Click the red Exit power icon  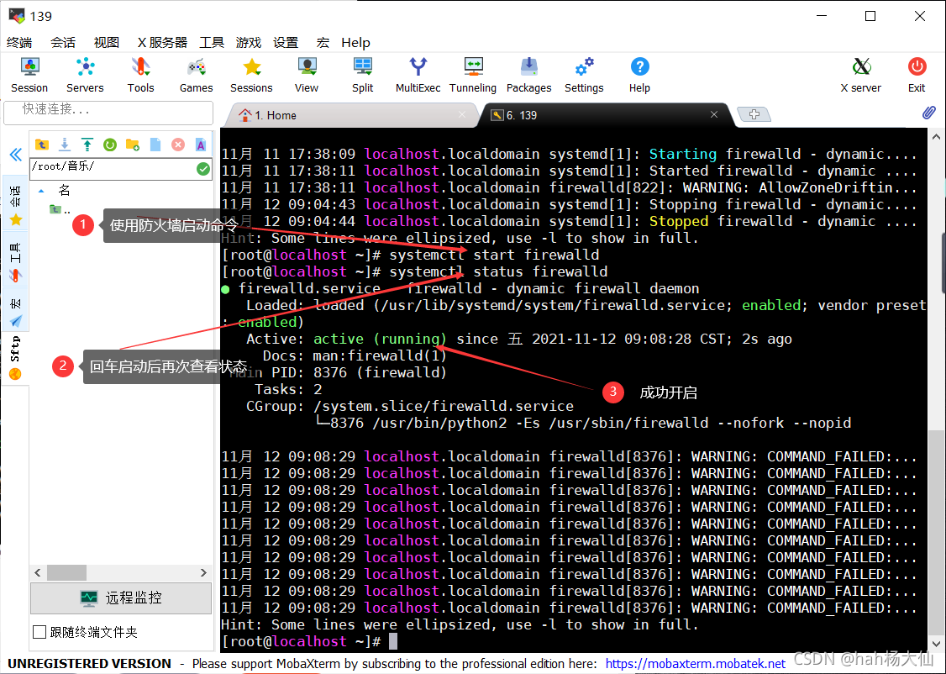click(917, 75)
